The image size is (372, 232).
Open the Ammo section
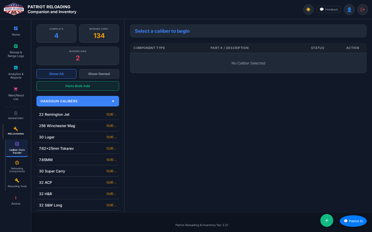16,200
